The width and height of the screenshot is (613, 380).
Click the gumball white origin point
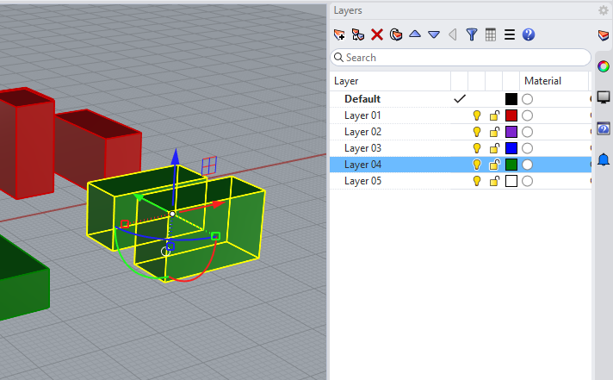pos(172,214)
